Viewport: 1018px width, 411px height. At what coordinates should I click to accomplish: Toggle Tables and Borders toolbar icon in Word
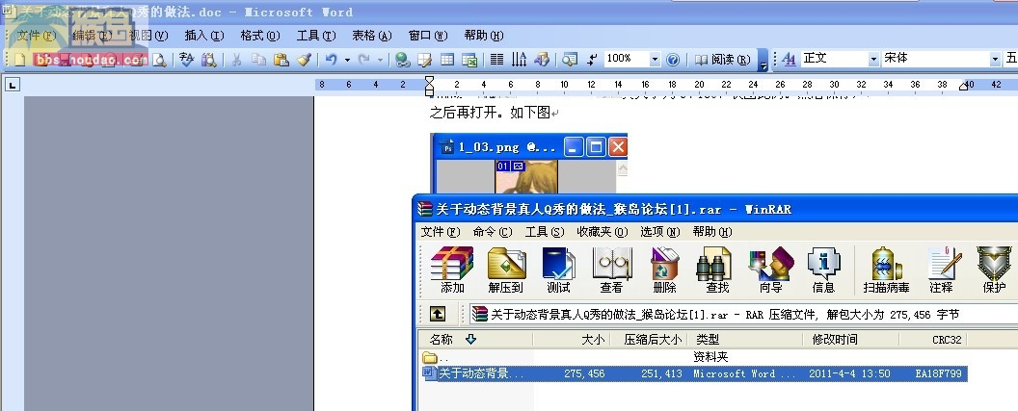[424, 60]
